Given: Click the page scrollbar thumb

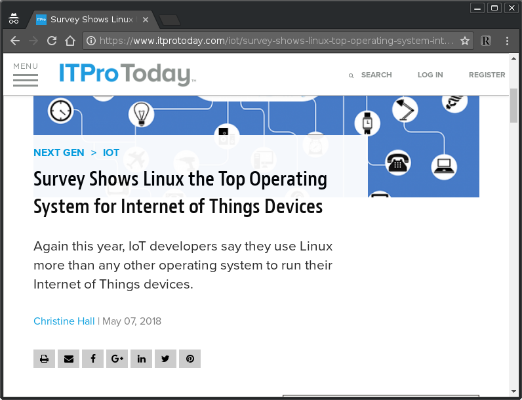Looking at the screenshot, I should (513, 106).
